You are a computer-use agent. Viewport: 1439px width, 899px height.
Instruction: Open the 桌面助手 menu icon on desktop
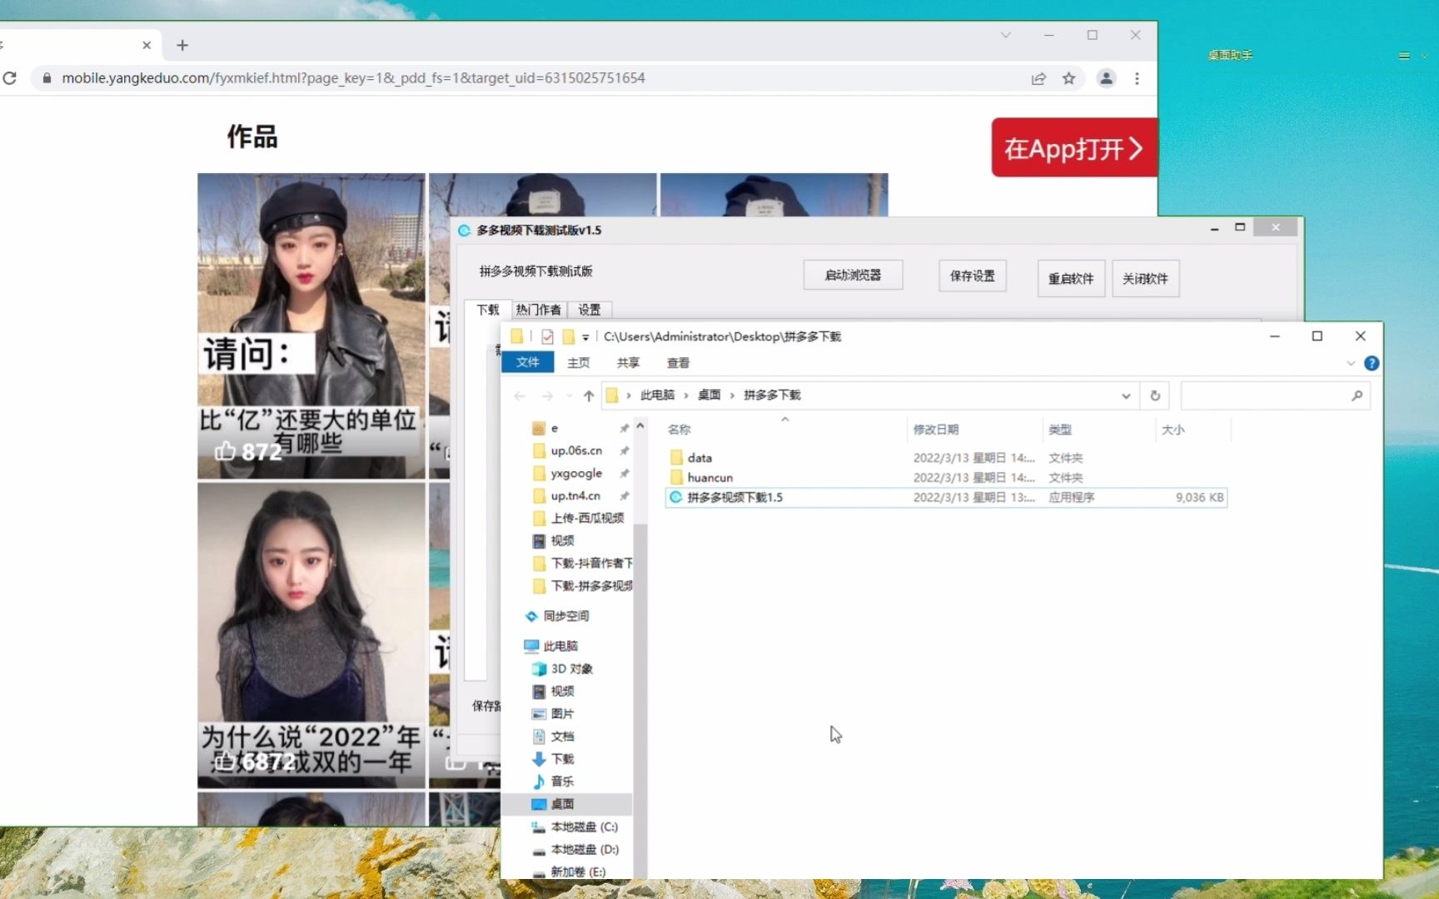[1404, 56]
